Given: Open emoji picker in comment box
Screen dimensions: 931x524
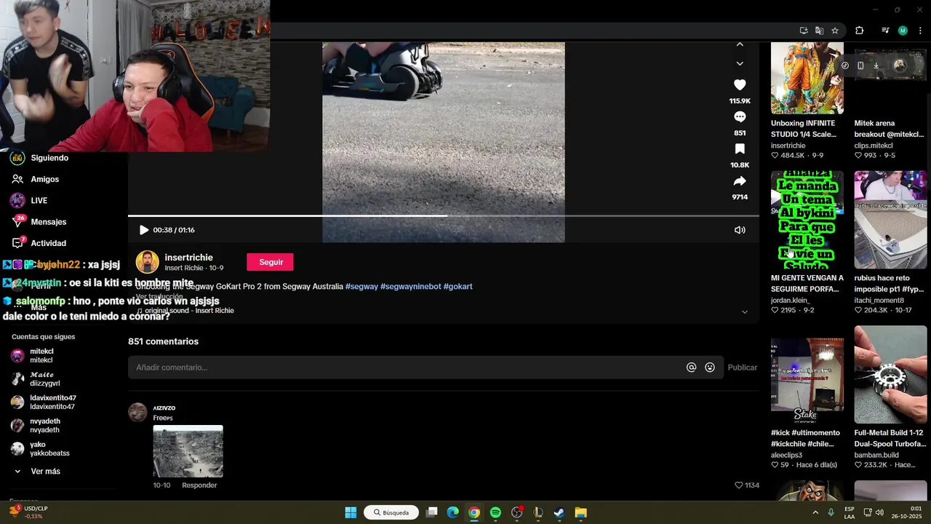Looking at the screenshot, I should coord(710,368).
